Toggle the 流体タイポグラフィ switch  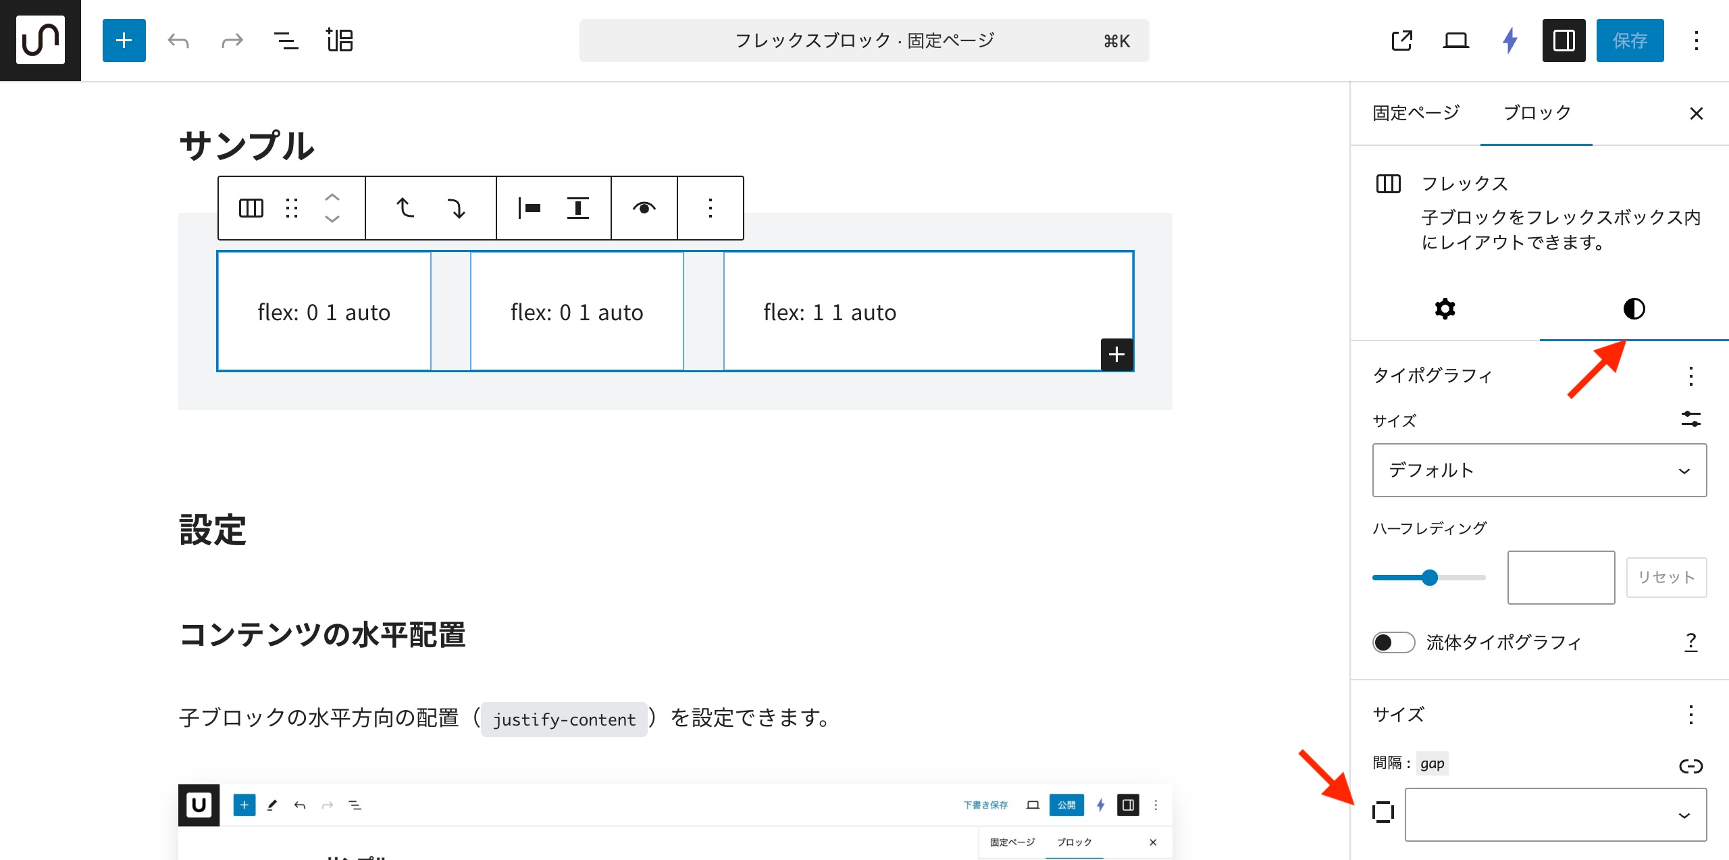pos(1393,642)
